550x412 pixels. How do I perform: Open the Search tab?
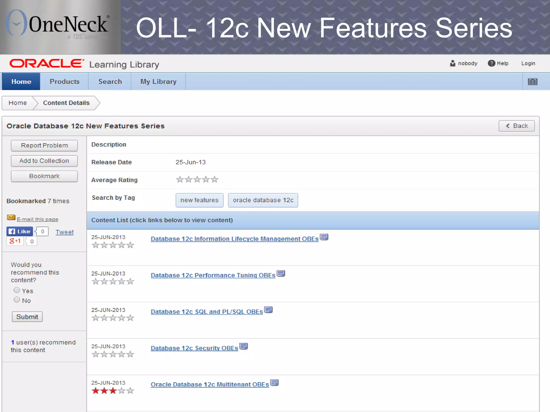click(x=110, y=82)
